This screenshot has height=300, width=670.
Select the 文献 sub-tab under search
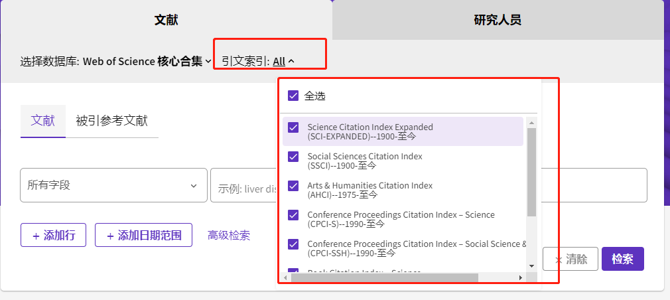(x=43, y=121)
